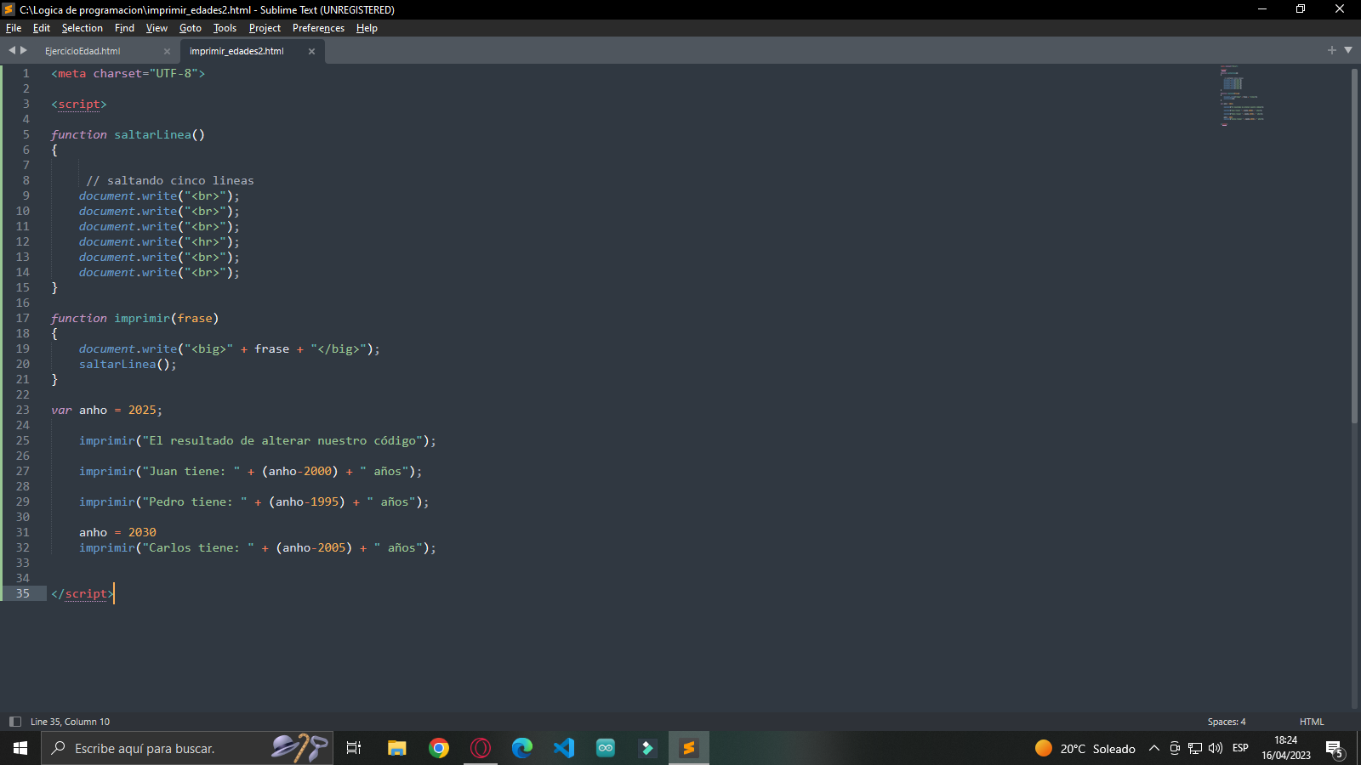The image size is (1361, 765).
Task: Click the minimap code preview
Action: (x=1242, y=94)
